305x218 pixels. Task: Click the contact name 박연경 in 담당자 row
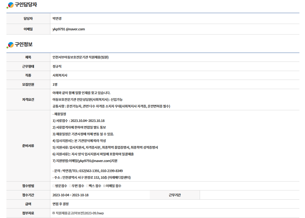[57, 19]
